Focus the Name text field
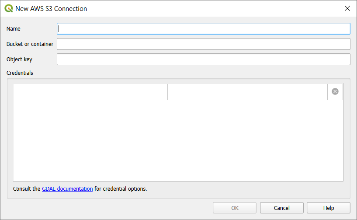The image size is (357, 220). coord(204,28)
